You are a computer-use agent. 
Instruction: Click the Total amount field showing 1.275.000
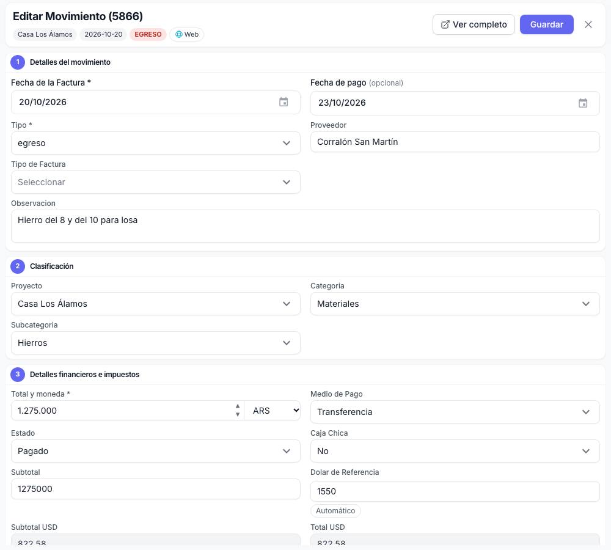click(x=128, y=411)
